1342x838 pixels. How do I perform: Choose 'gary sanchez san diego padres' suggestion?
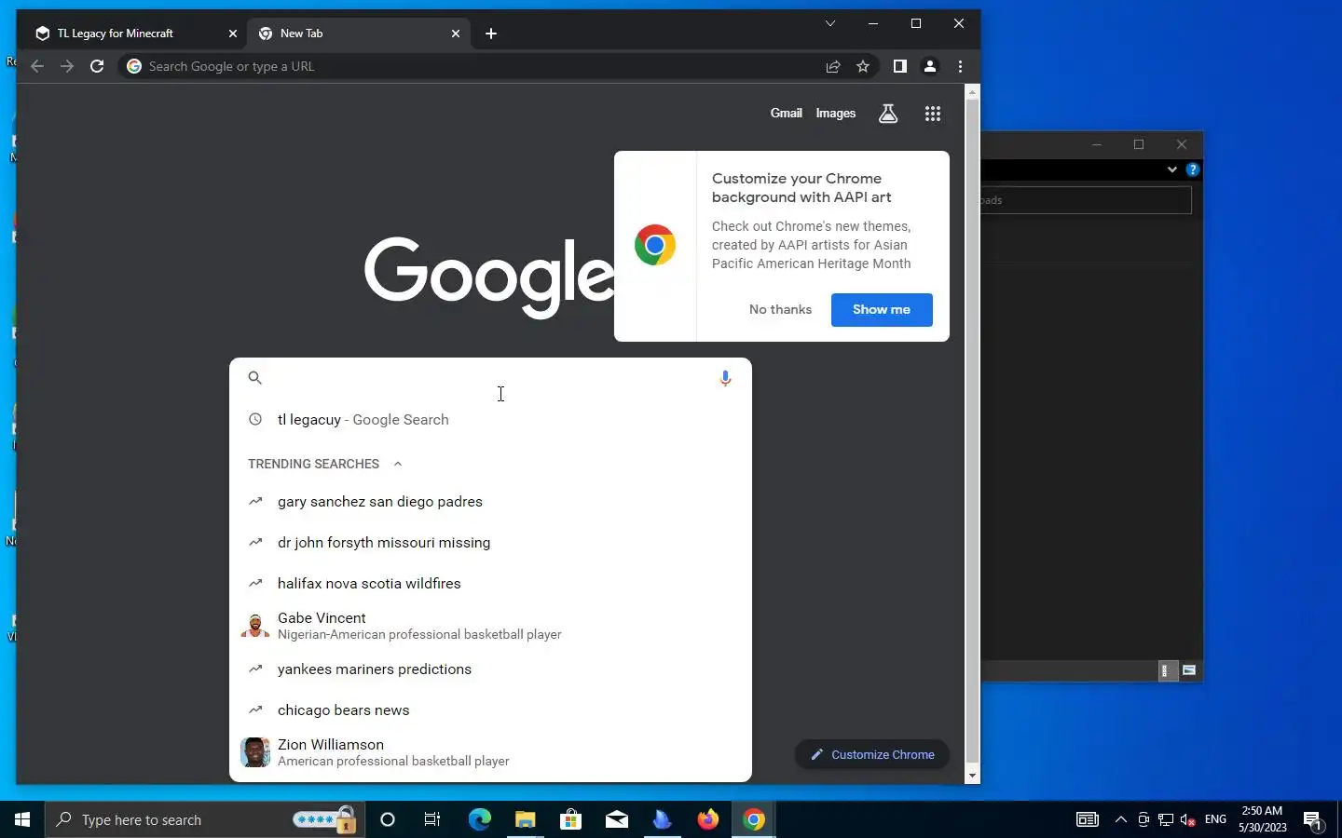pos(490,502)
